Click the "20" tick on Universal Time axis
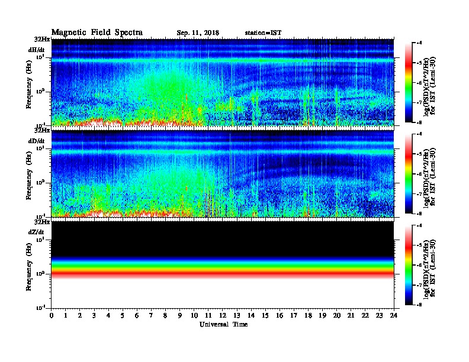The image size is (469, 362). (336, 316)
